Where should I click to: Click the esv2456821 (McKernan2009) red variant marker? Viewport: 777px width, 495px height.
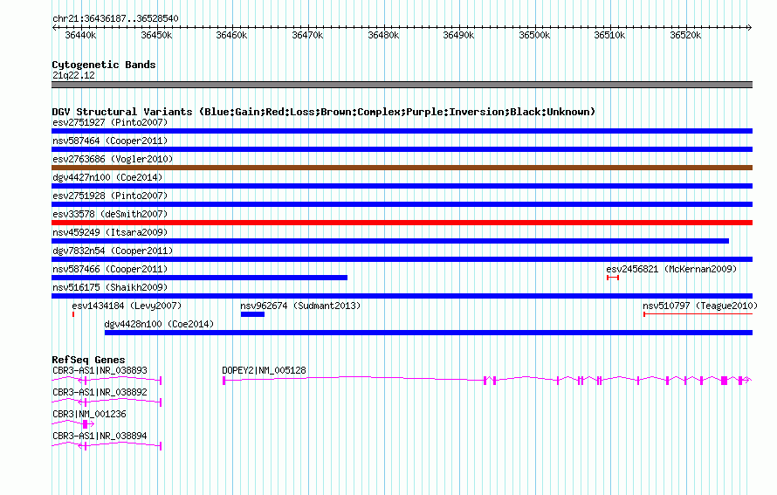613,278
